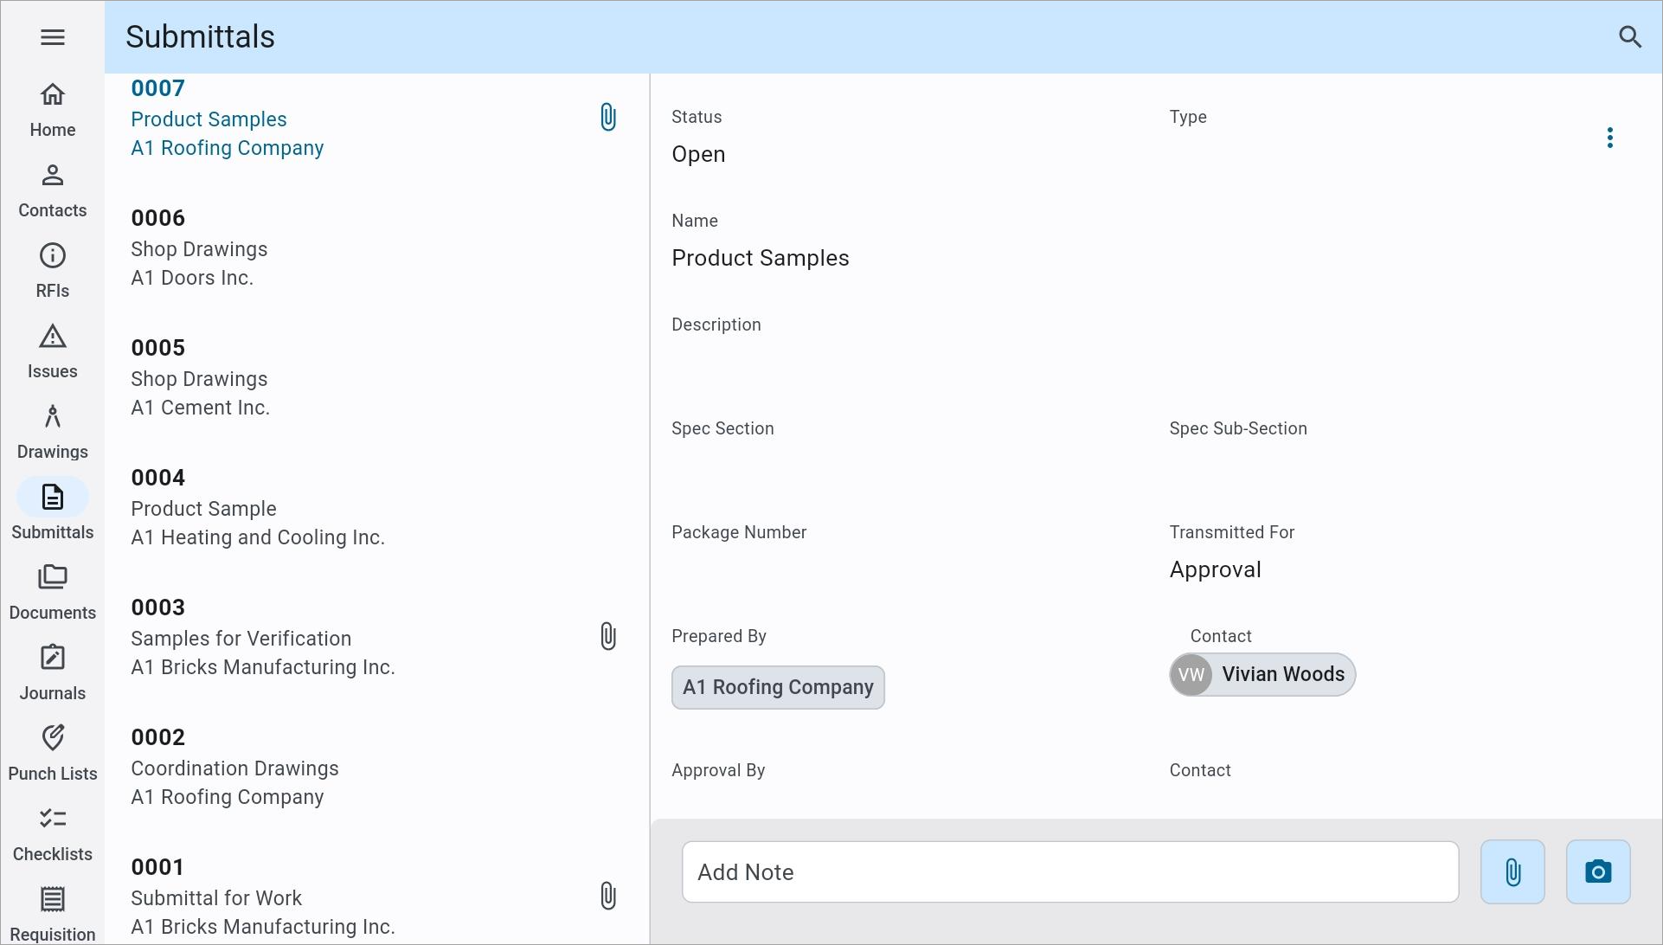Open attachment for submittal 0001
This screenshot has height=945, width=1663.
coord(609,895)
